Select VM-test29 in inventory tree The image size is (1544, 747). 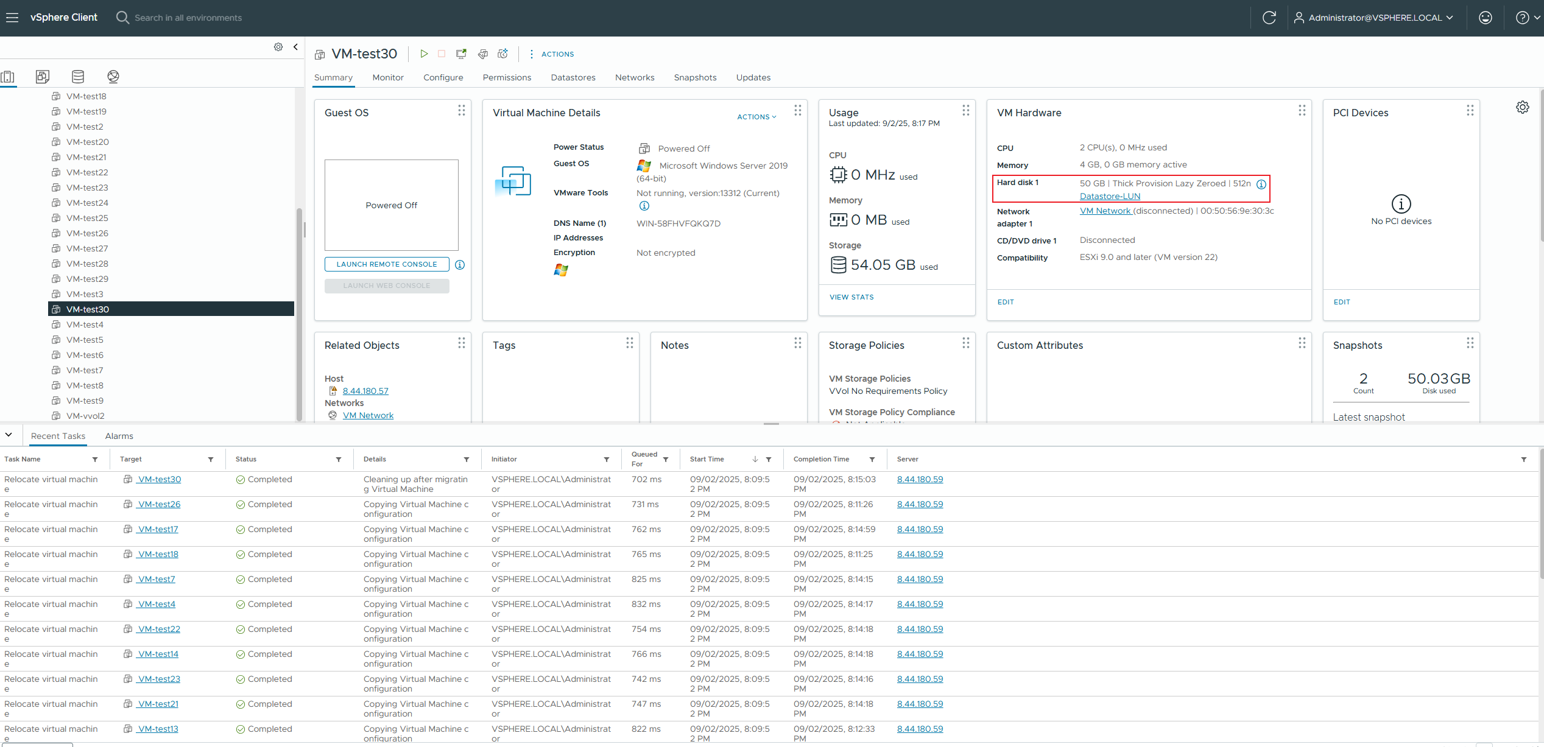click(87, 279)
